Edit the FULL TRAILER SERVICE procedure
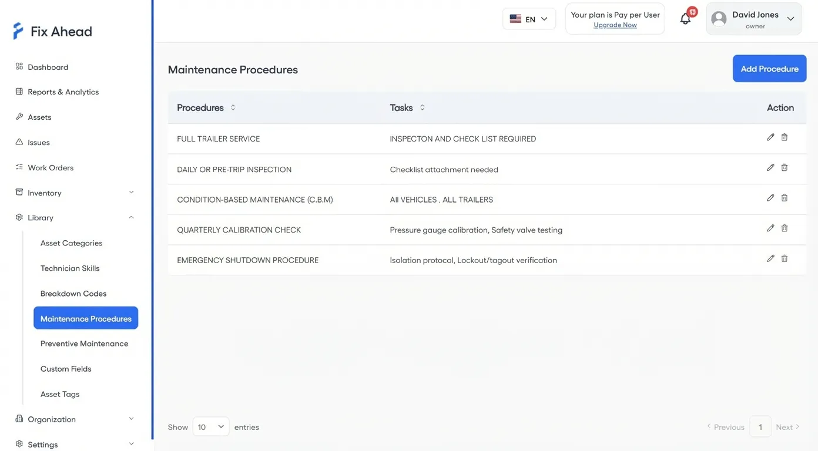The width and height of the screenshot is (818, 451). pyautogui.click(x=770, y=137)
